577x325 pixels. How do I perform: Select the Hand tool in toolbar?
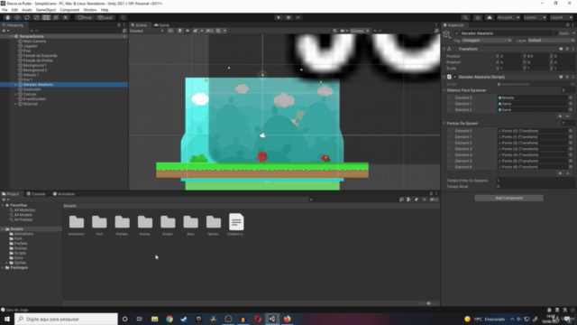(7, 17)
